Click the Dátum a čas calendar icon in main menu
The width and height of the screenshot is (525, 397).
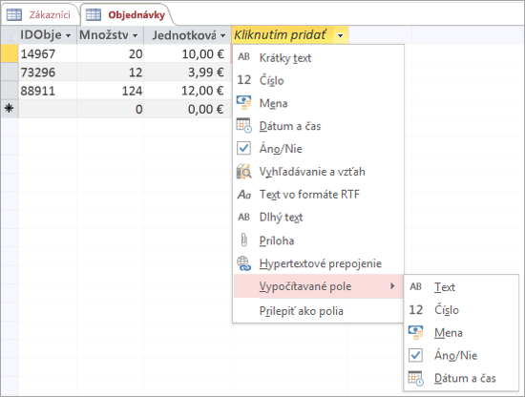pos(243,126)
